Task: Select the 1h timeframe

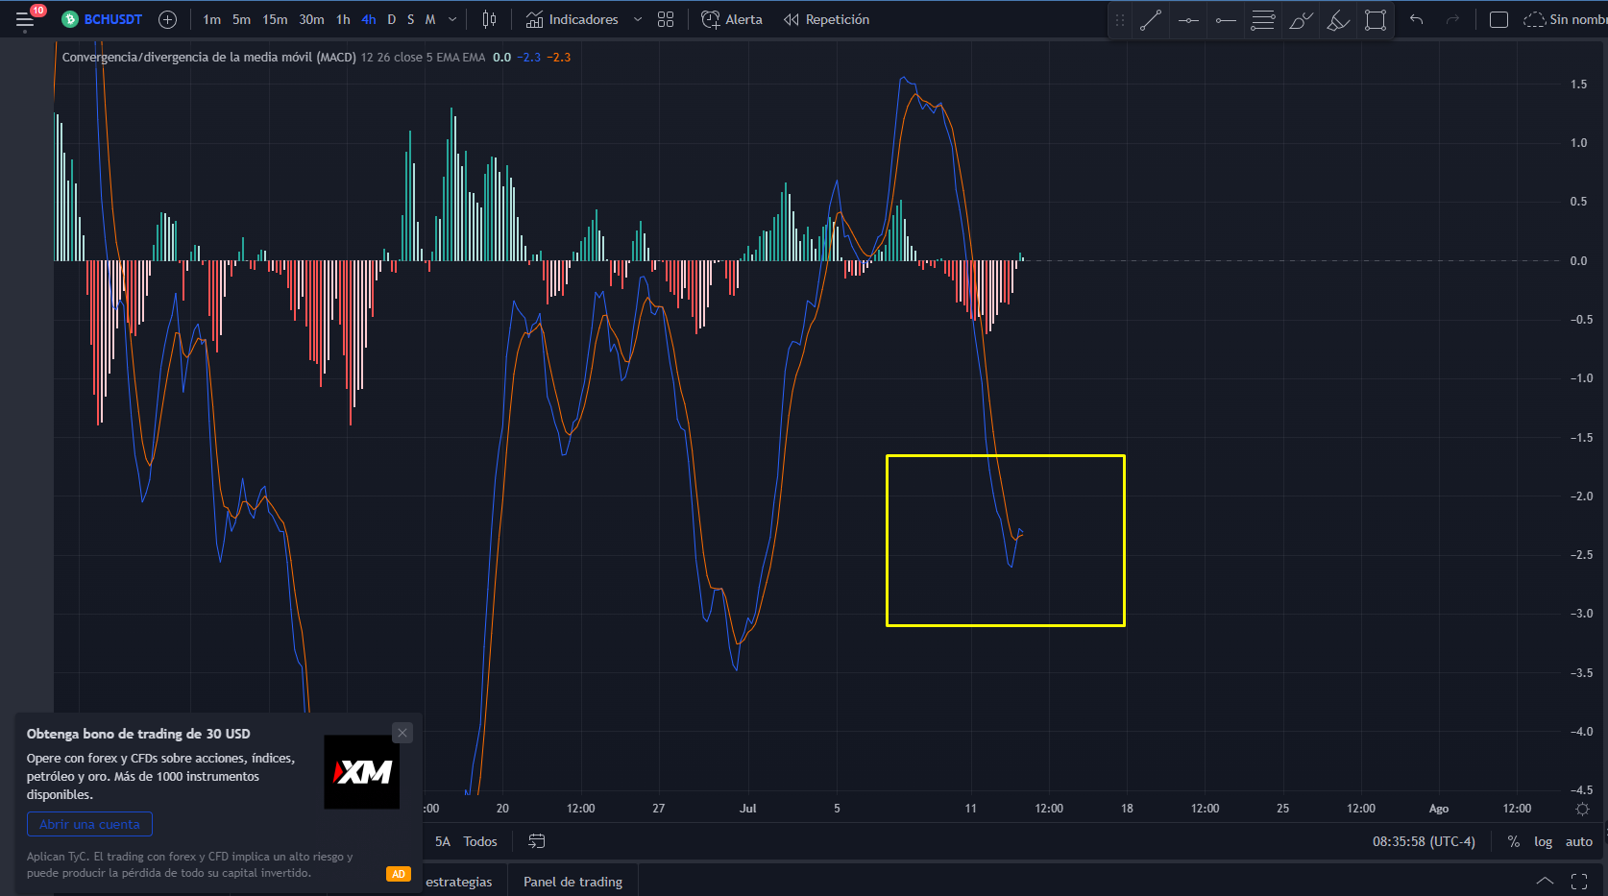Action: click(x=343, y=19)
